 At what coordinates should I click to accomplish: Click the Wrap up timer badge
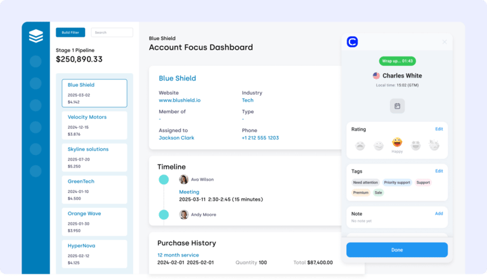[x=397, y=61]
